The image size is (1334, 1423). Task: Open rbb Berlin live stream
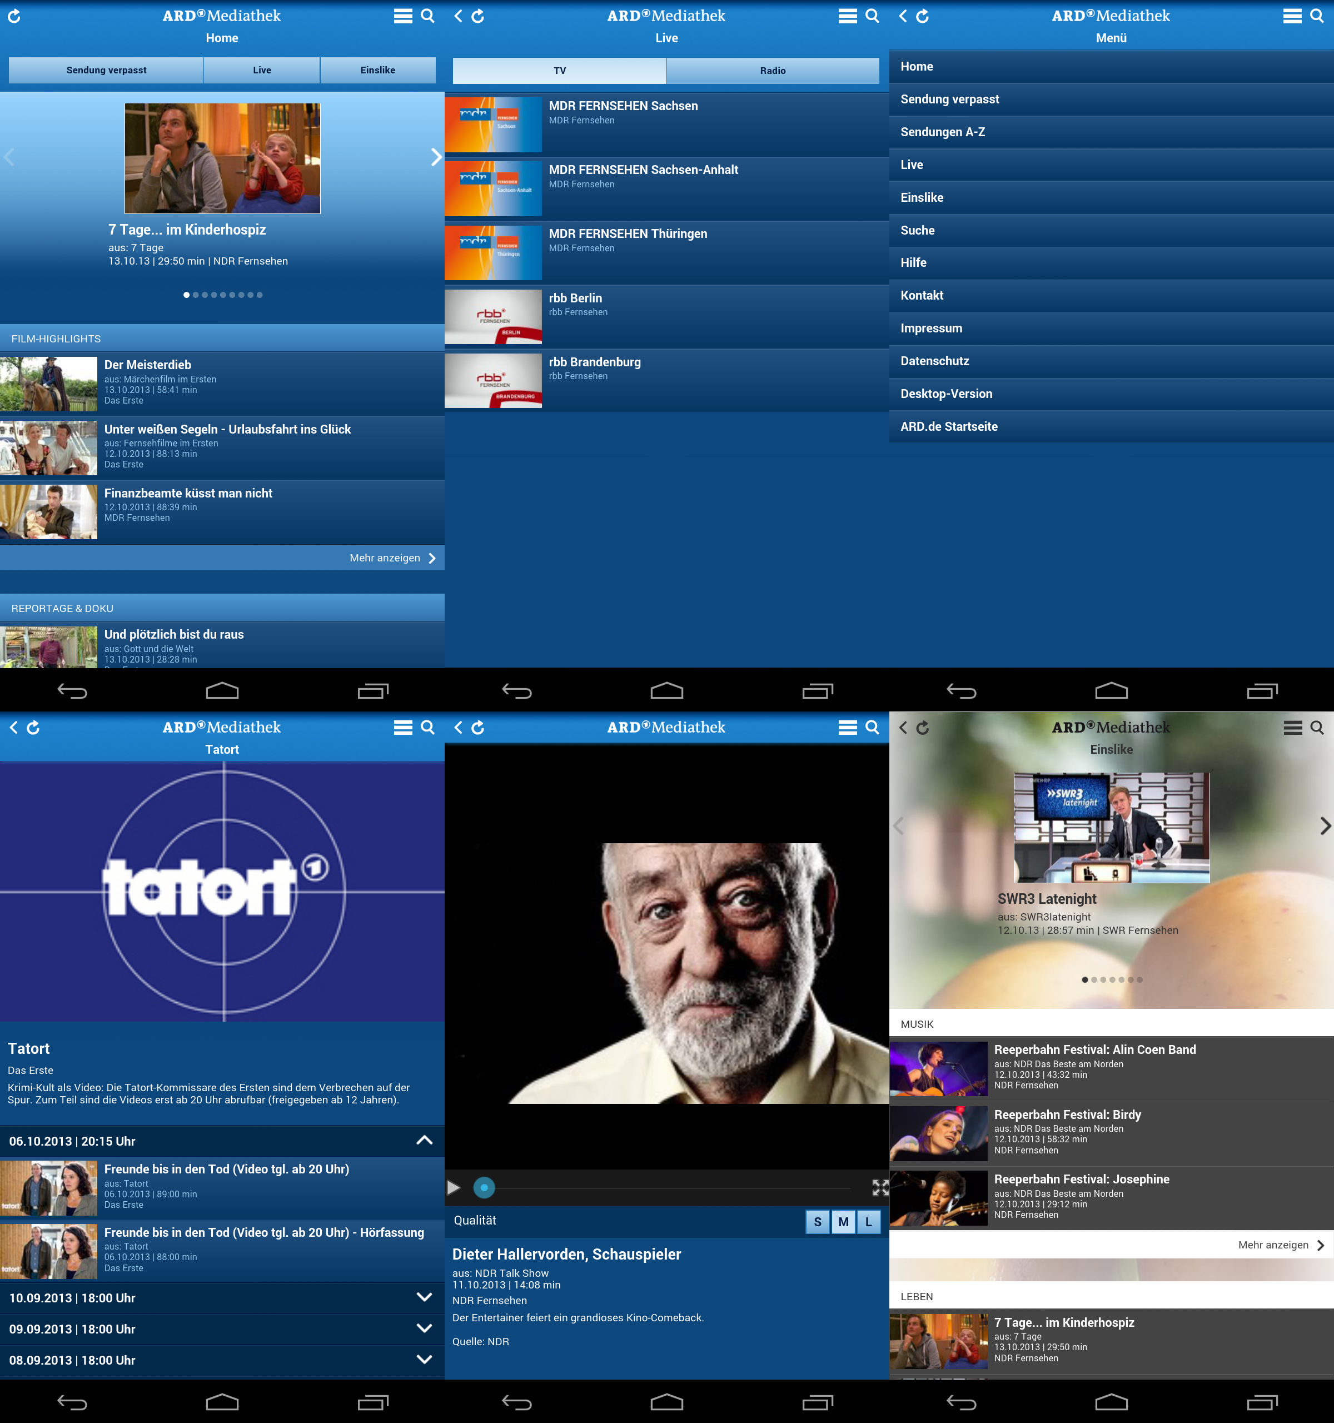(666, 317)
